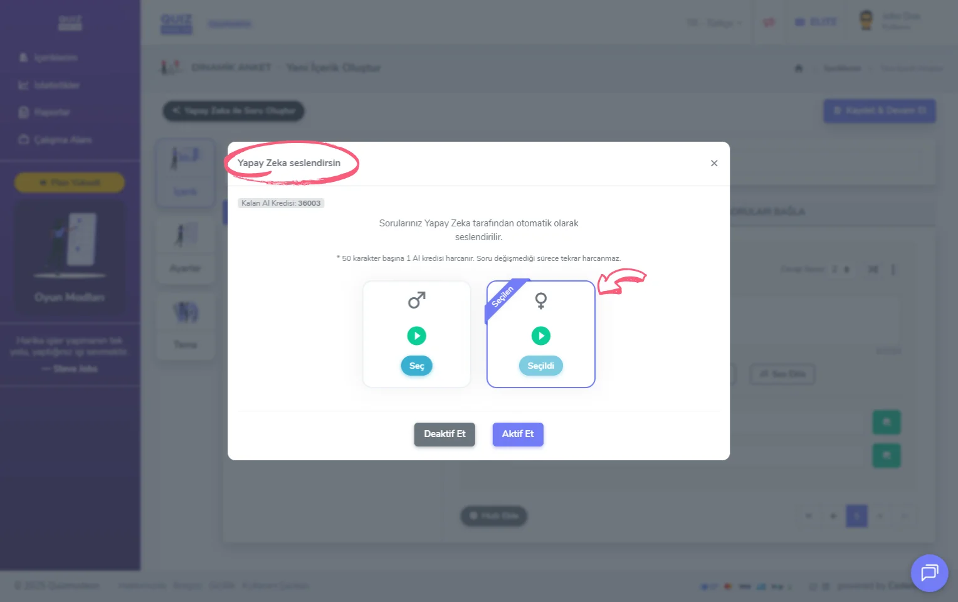Screen dimensions: 958x602
Task: Click the male voice card
Action: tap(416, 334)
